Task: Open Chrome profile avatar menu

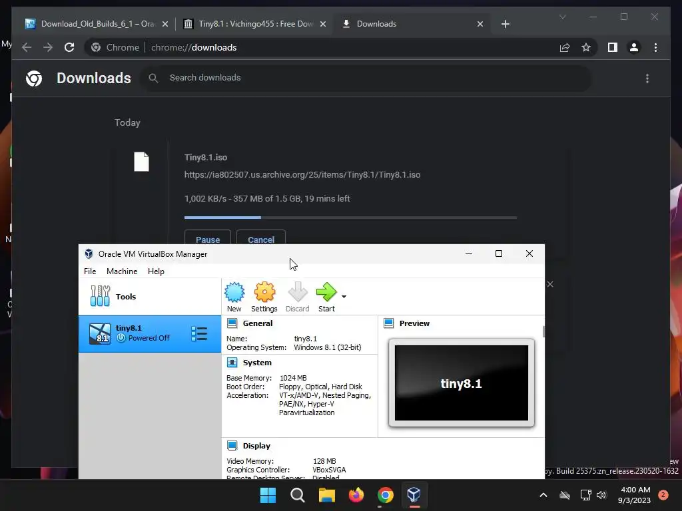Action: pyautogui.click(x=634, y=47)
